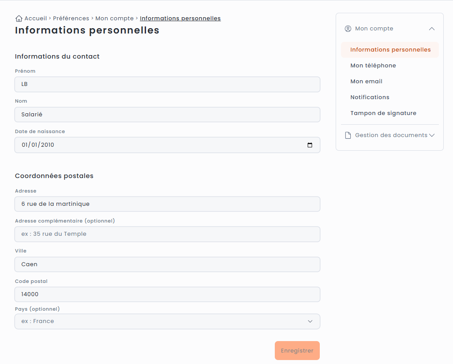Click Mon compte breadcrumb link
Viewport: 453px width, 364px height.
coord(114,19)
